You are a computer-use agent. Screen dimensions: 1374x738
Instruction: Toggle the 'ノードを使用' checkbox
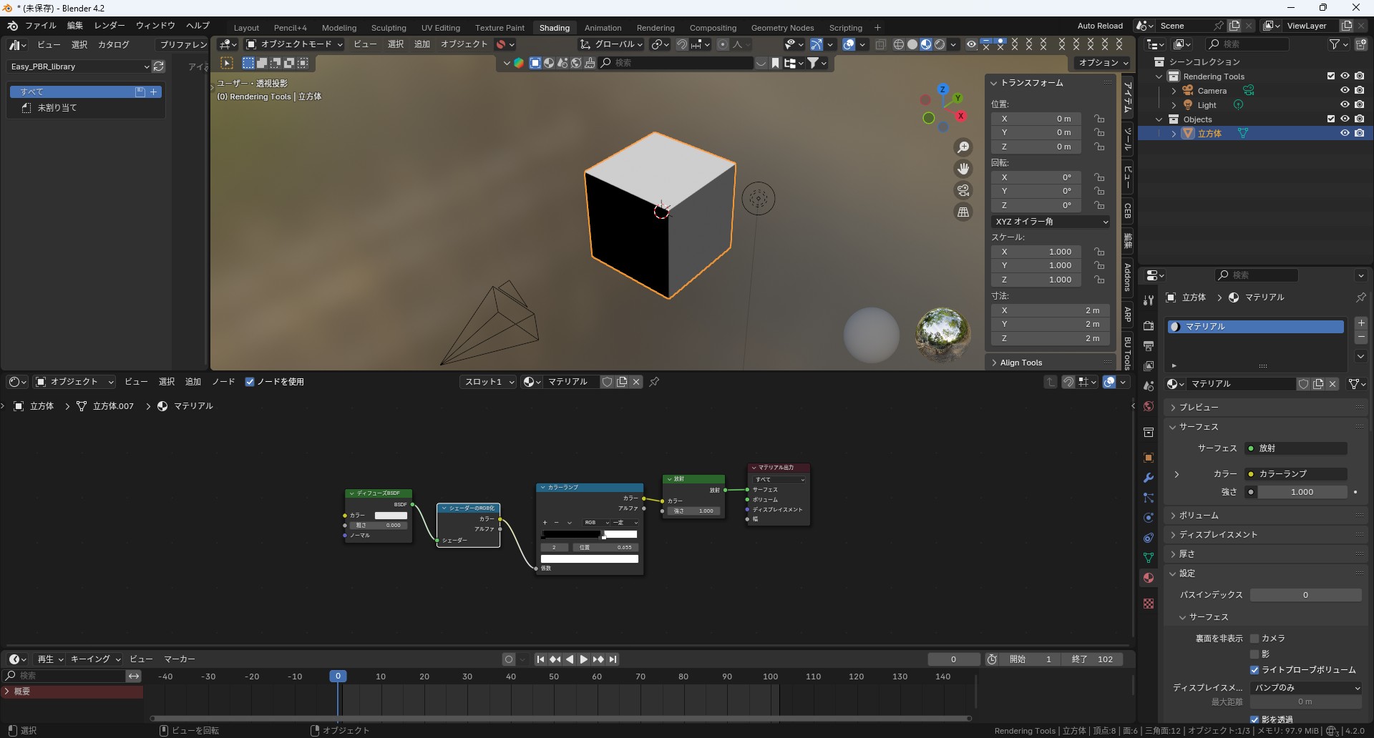(x=250, y=382)
